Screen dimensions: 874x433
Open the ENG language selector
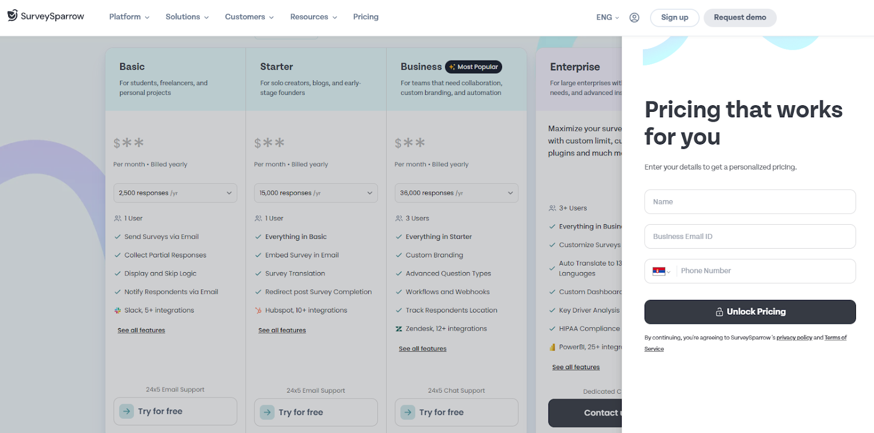[x=607, y=17]
